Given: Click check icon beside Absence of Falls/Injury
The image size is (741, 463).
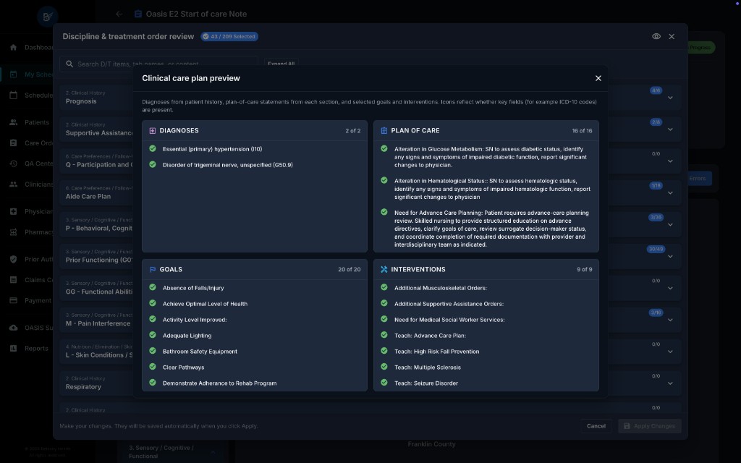Looking at the screenshot, I should coord(153,287).
